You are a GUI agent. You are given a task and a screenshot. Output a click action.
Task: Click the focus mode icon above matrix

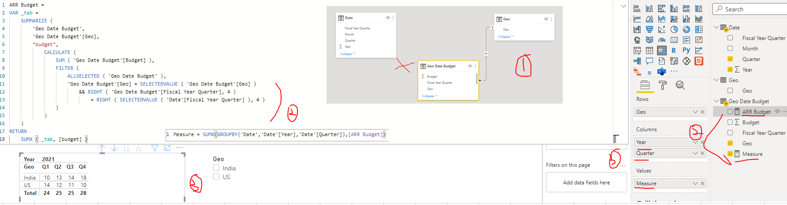(x=167, y=148)
